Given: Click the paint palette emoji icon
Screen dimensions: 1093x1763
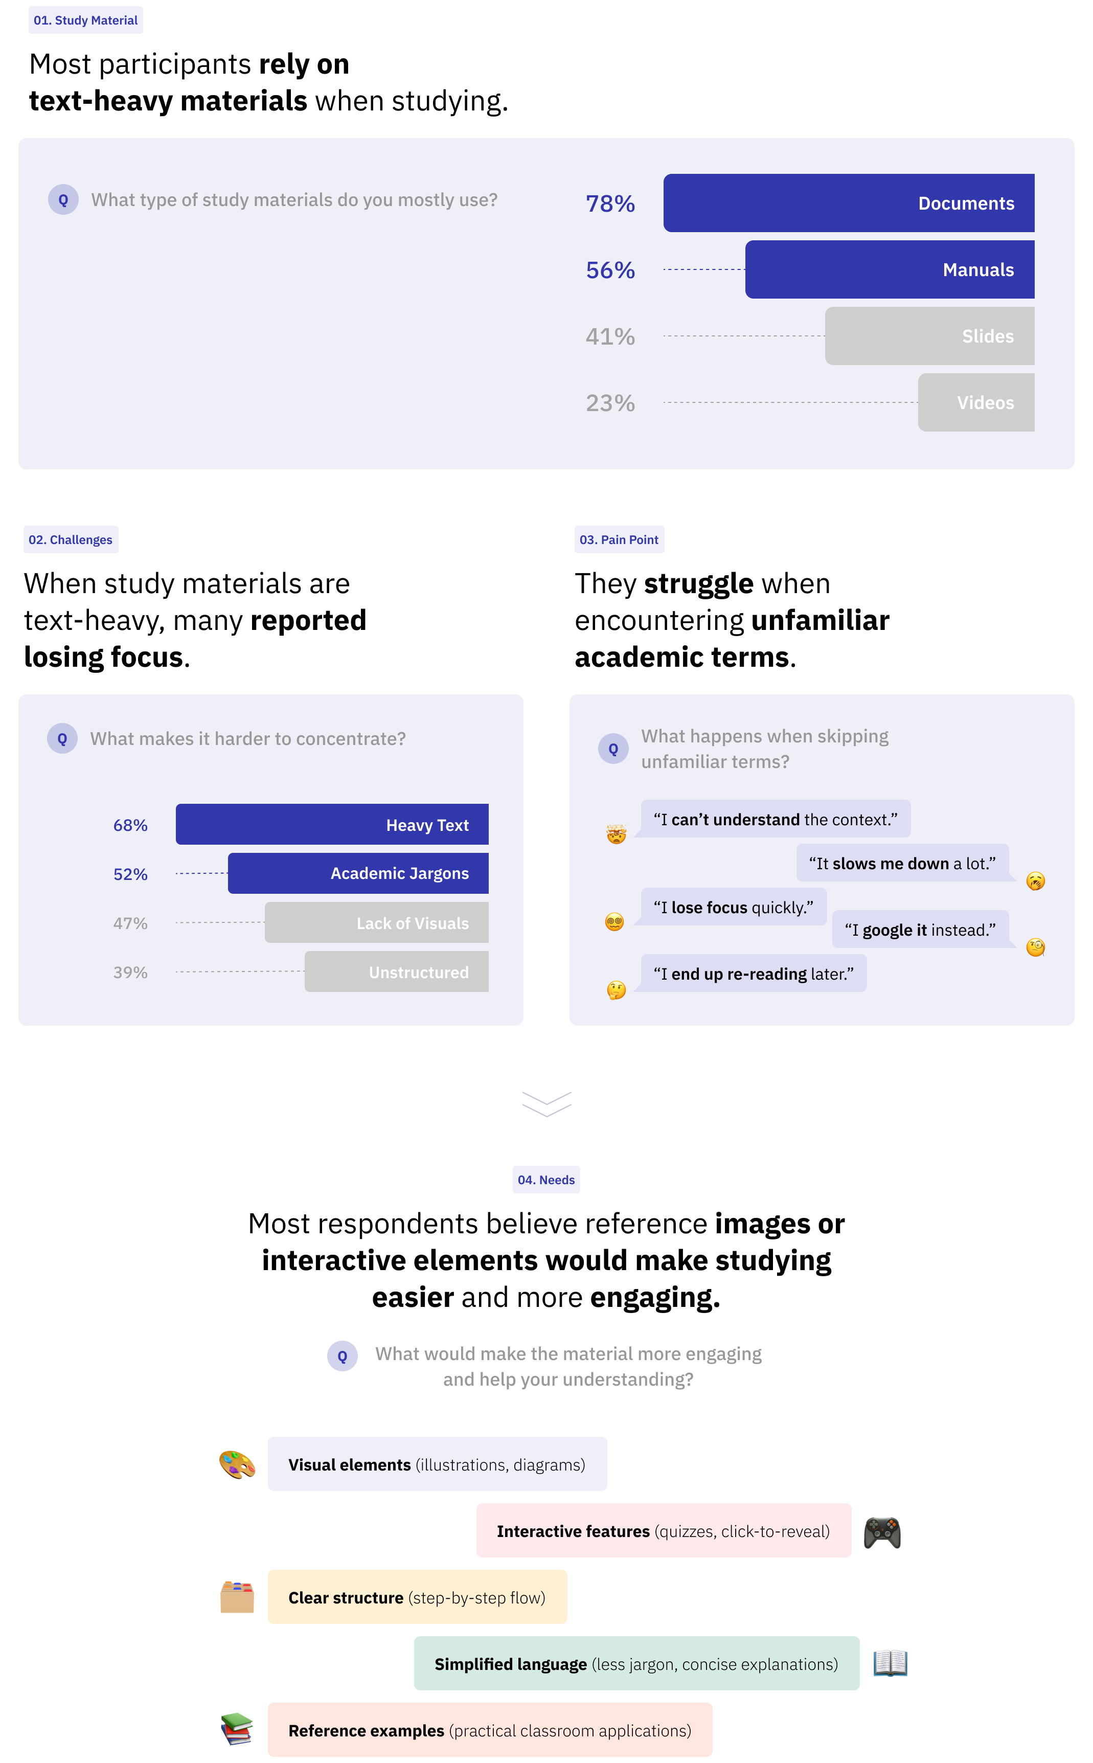Looking at the screenshot, I should click(237, 1464).
